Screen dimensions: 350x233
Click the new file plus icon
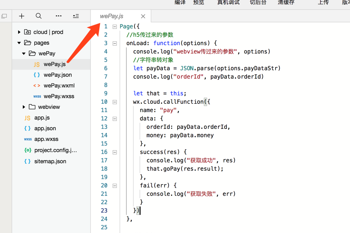click(x=22, y=16)
